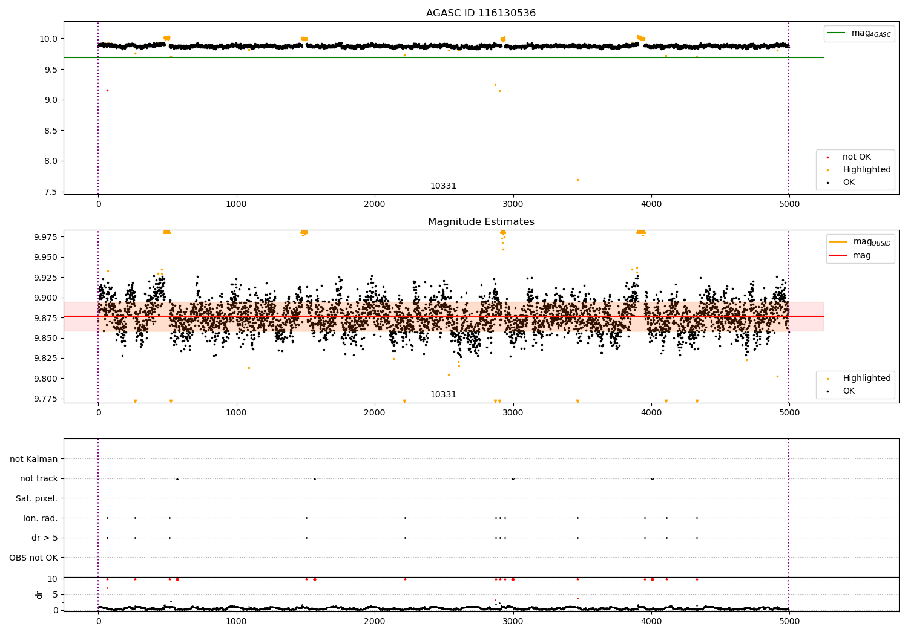Click the 10331 label in the top plot
The image size is (908, 635).
click(x=443, y=186)
